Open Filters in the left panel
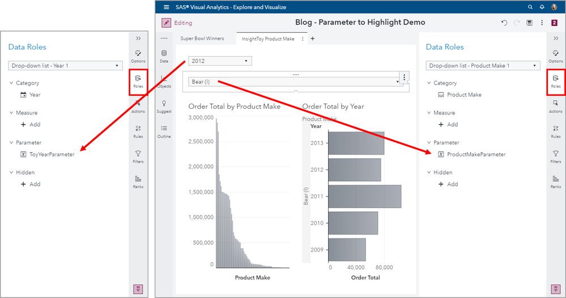 138,157
